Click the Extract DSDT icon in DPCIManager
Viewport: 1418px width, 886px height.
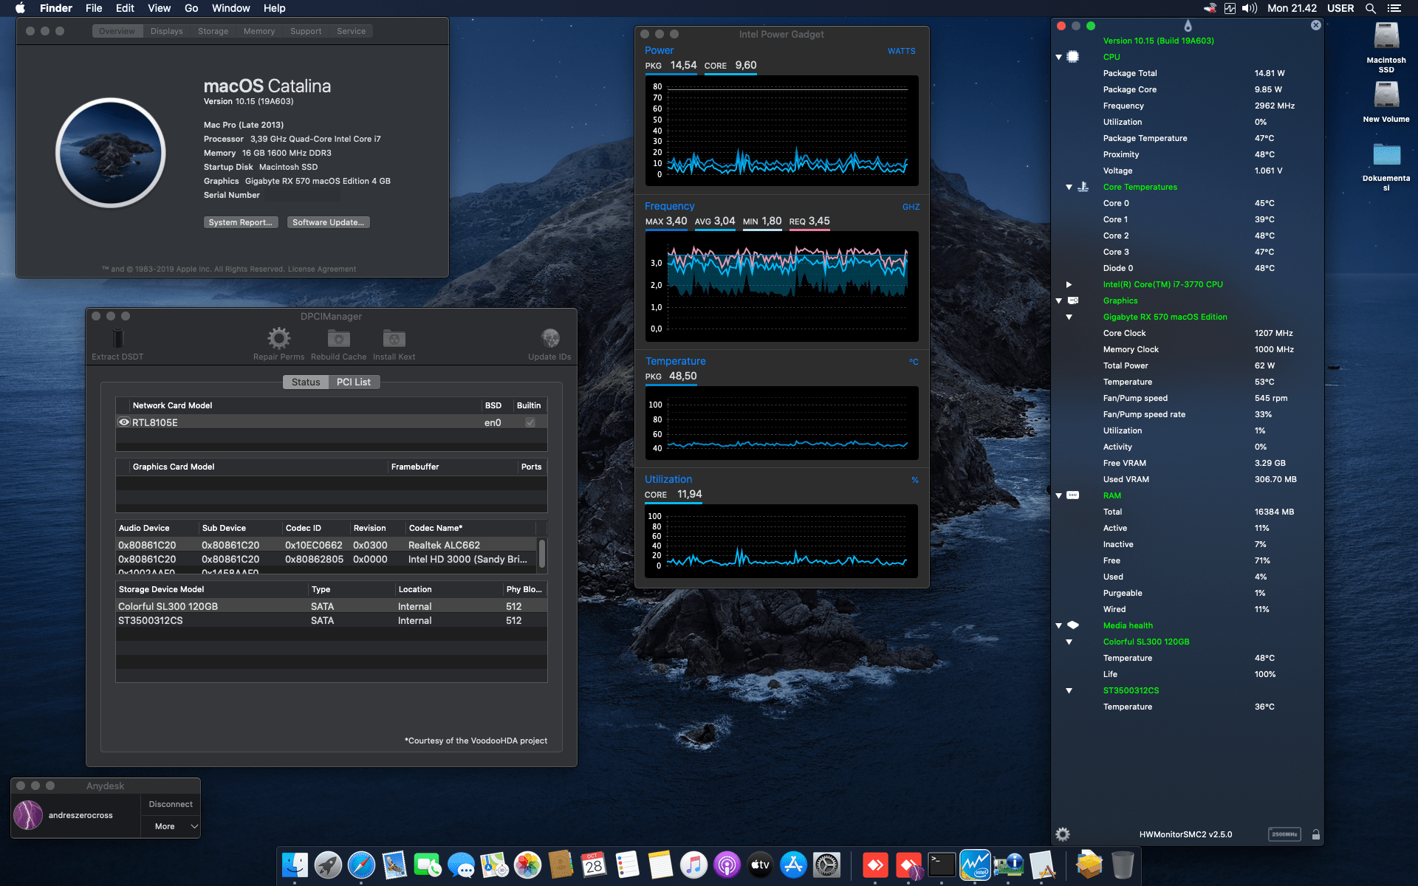[116, 339]
